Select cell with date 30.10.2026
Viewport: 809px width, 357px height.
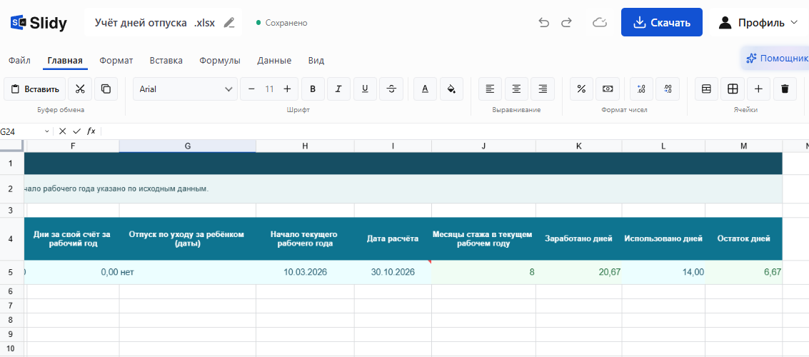coord(393,273)
